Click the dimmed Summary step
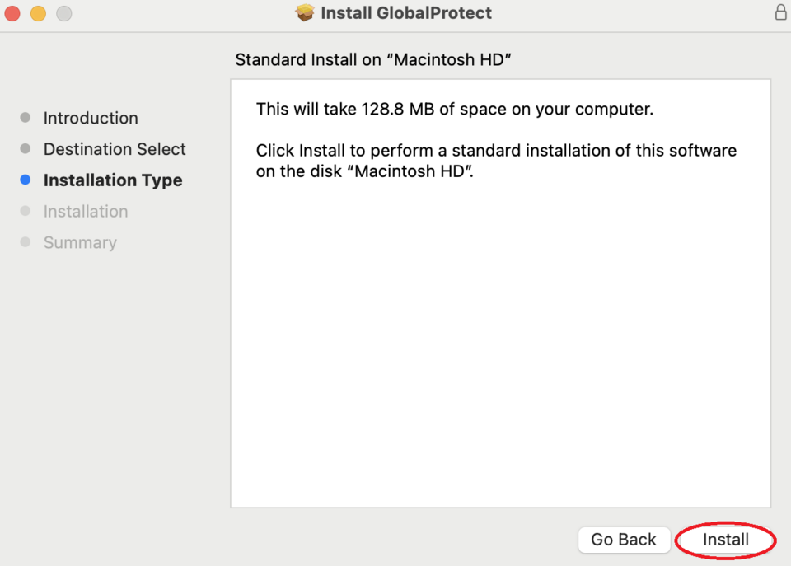Screen dimensions: 791x566 80,243
